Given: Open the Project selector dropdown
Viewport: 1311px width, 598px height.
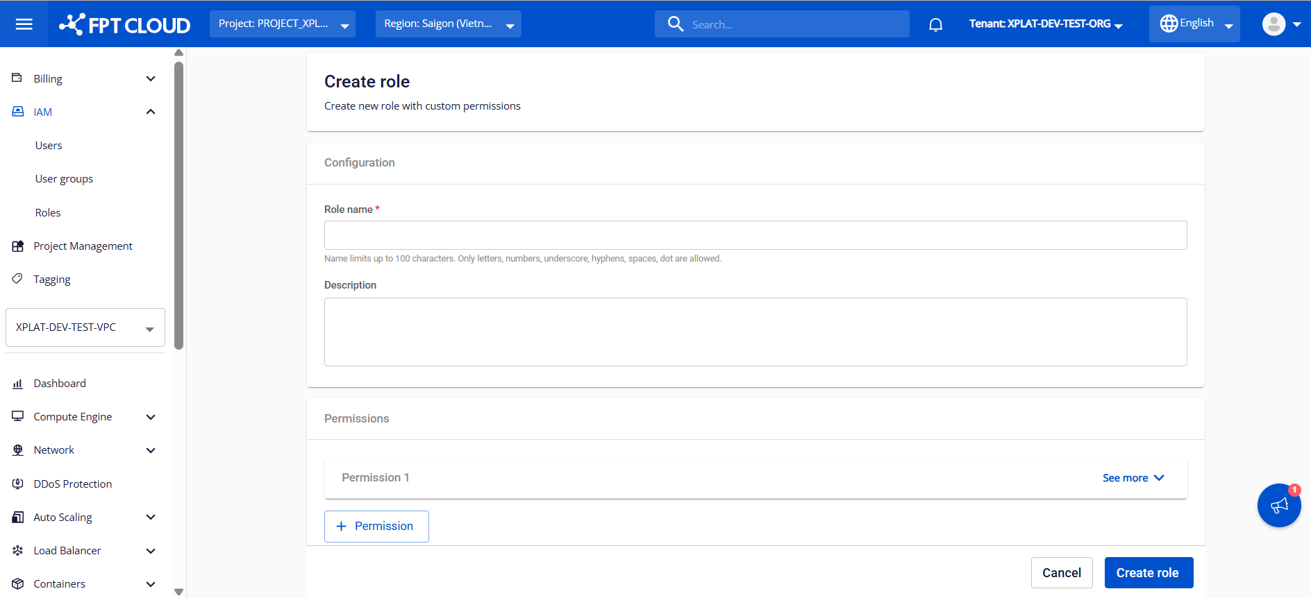Looking at the screenshot, I should click(282, 24).
